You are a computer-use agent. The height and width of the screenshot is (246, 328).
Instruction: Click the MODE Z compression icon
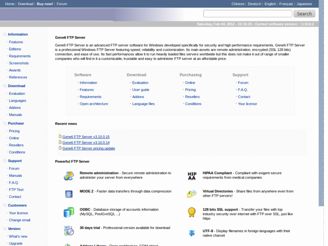(69, 194)
